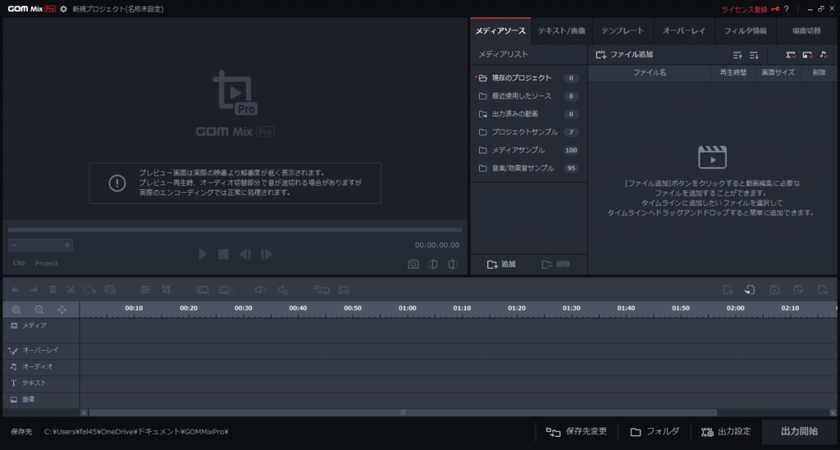Click the timeline zoom-in magnifier icon
The image size is (840, 450).
pyautogui.click(x=16, y=310)
